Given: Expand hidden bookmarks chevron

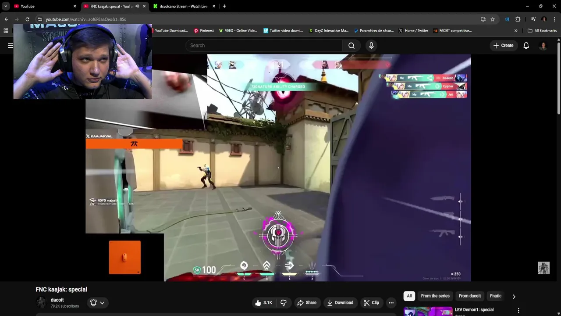Looking at the screenshot, I should 516,31.
